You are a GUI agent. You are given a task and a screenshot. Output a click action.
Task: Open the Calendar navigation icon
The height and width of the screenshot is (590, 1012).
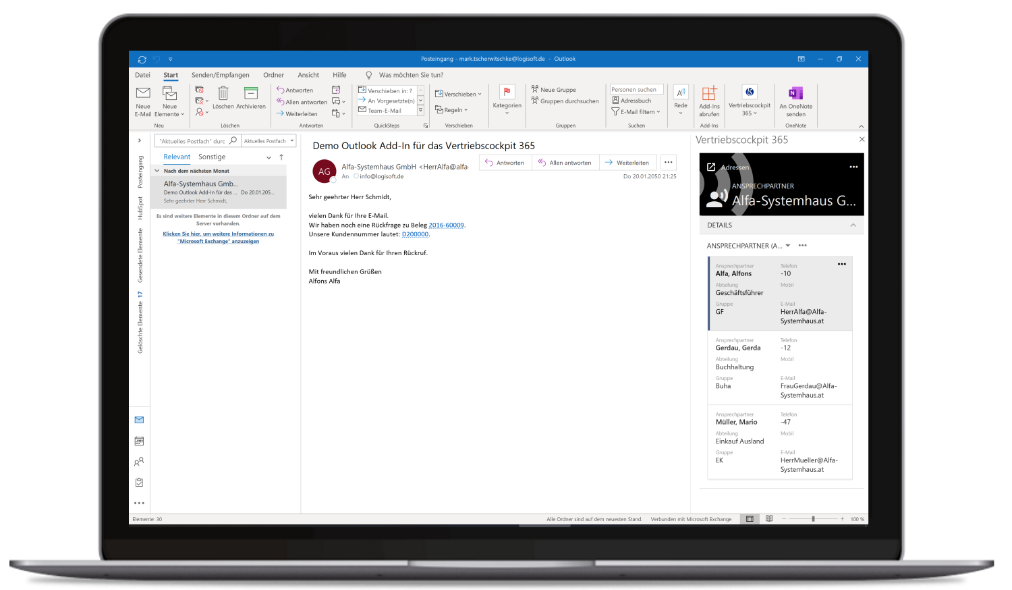pyautogui.click(x=139, y=441)
